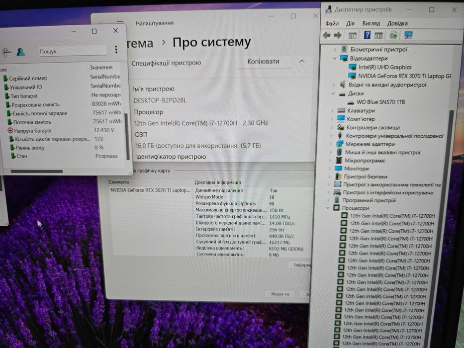Click the Про систему breadcrumb heading
This screenshot has width=464, height=348.
pos(211,43)
